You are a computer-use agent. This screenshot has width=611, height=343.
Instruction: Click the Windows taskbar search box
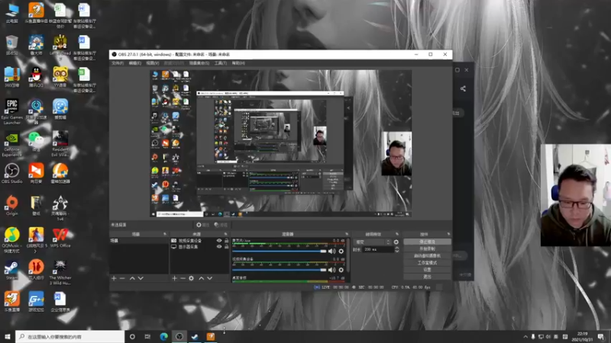click(70, 337)
